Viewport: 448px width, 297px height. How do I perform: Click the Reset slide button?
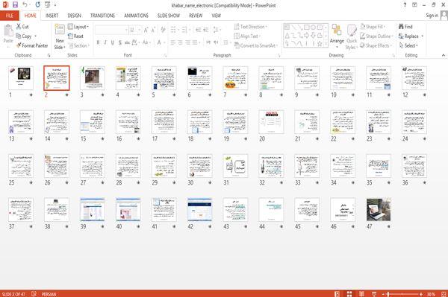coord(75,36)
